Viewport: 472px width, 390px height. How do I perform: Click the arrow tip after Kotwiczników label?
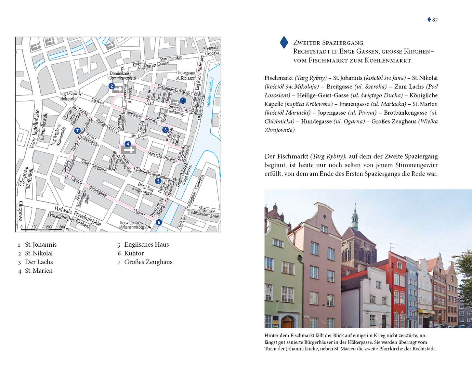[x=150, y=227]
